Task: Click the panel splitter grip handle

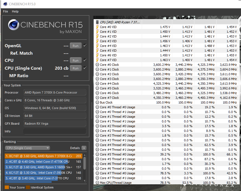Action: 92,110
